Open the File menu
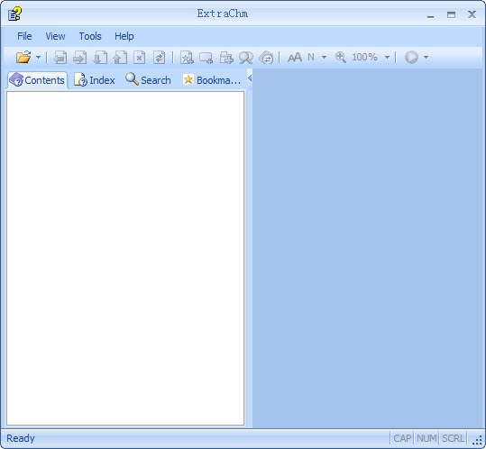486x449 pixels. [x=24, y=36]
